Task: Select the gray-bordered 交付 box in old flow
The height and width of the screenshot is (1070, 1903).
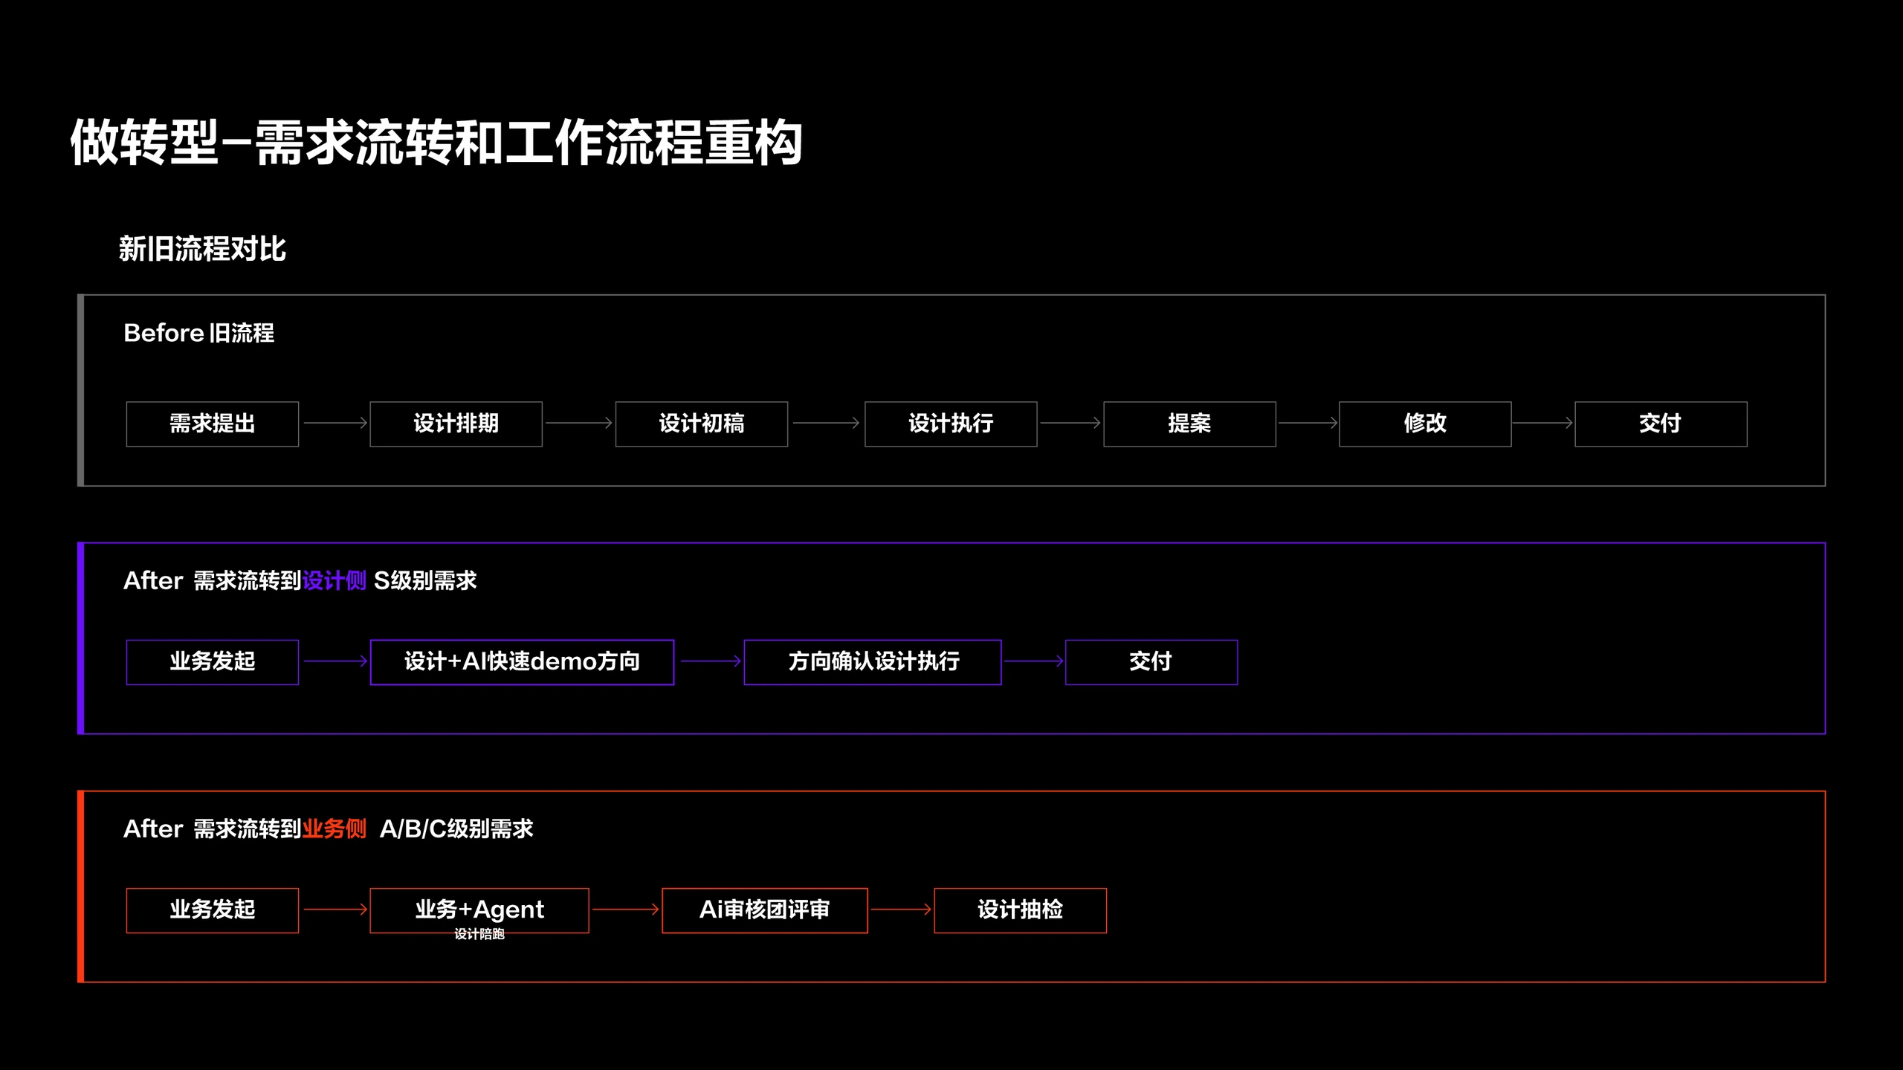Action: pos(1661,424)
